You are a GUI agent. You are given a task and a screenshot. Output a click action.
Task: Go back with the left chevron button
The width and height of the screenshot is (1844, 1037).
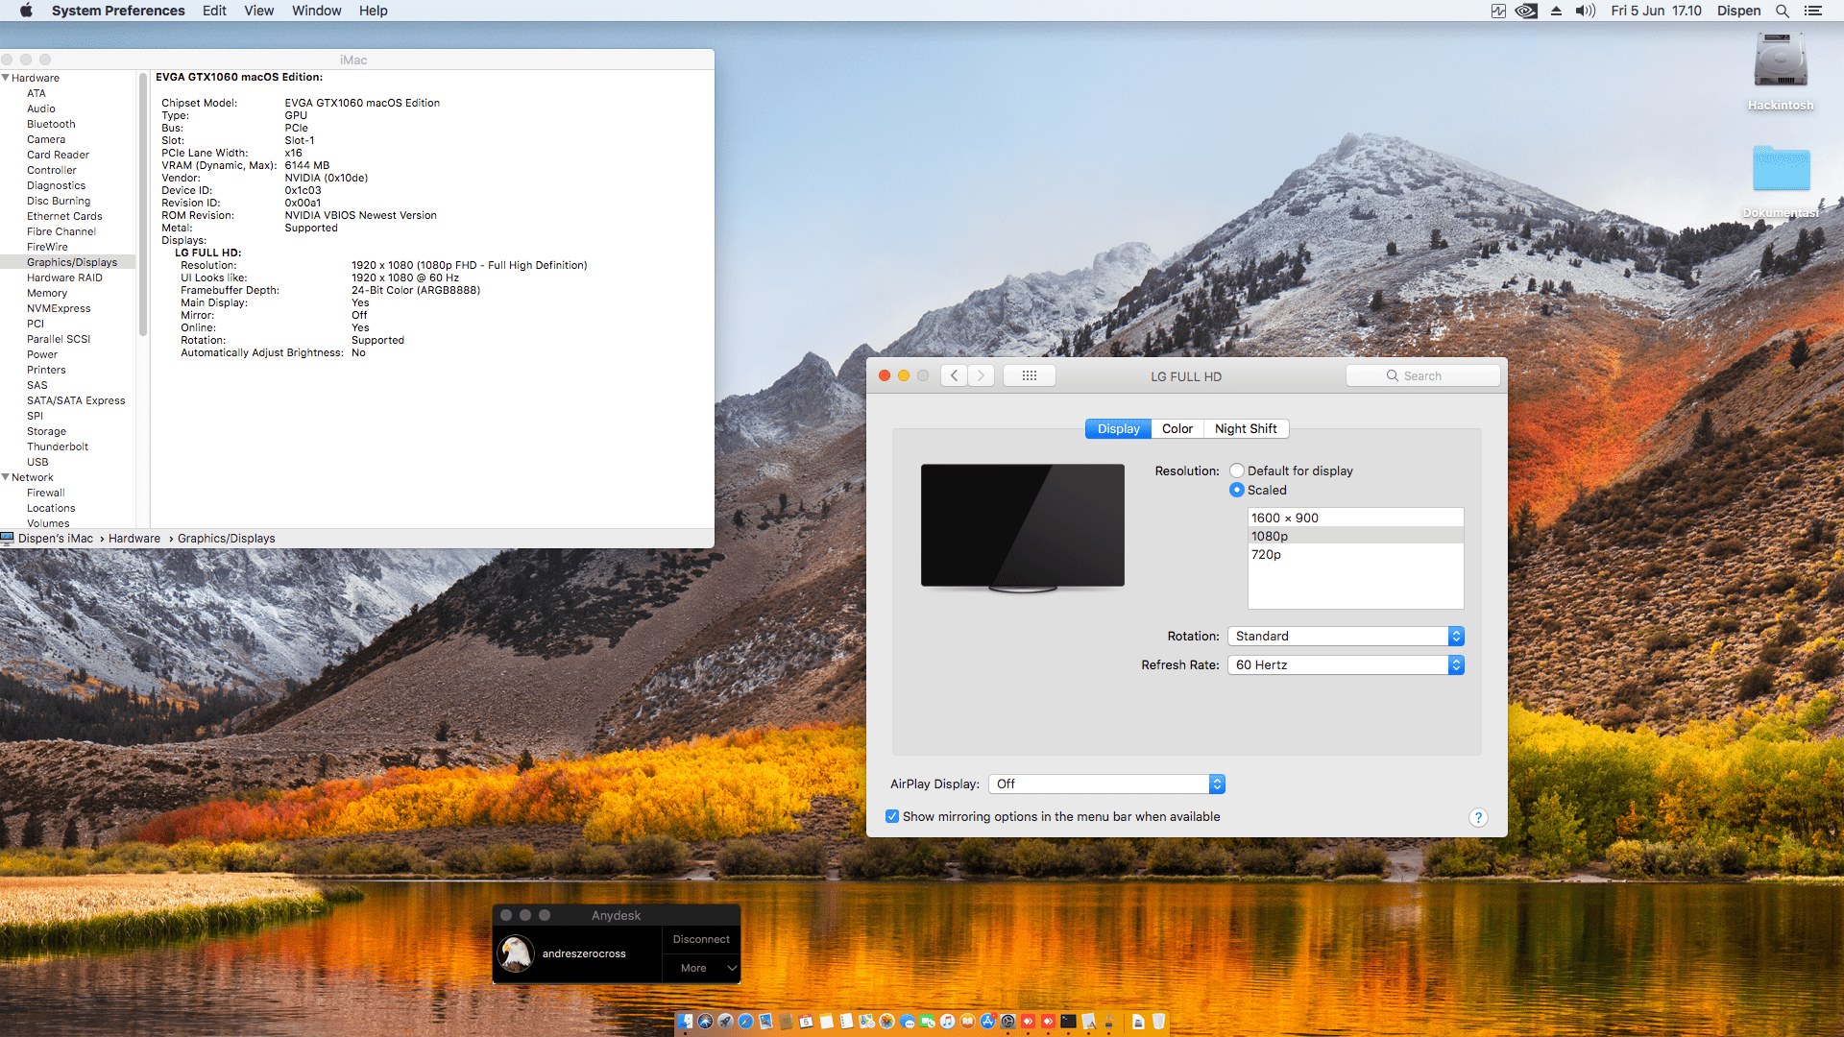pyautogui.click(x=954, y=375)
